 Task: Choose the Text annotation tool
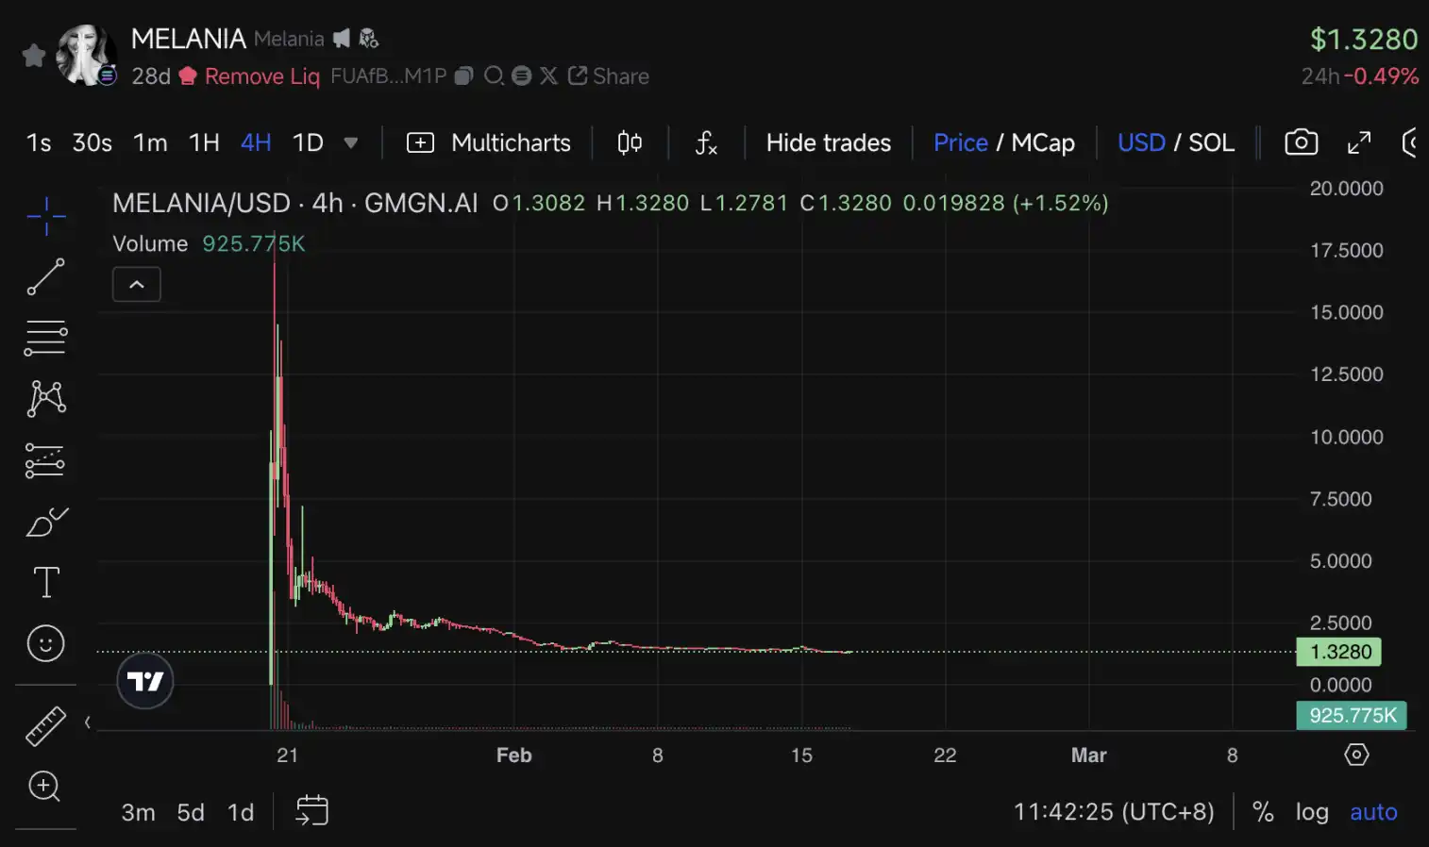point(46,582)
